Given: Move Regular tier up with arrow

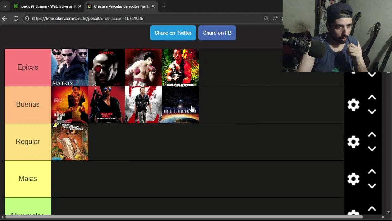Looking at the screenshot, I should click(x=372, y=135).
